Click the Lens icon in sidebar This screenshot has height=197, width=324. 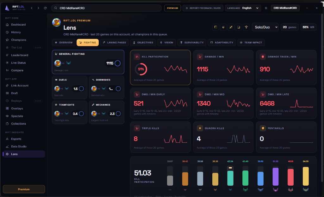(x=7, y=154)
